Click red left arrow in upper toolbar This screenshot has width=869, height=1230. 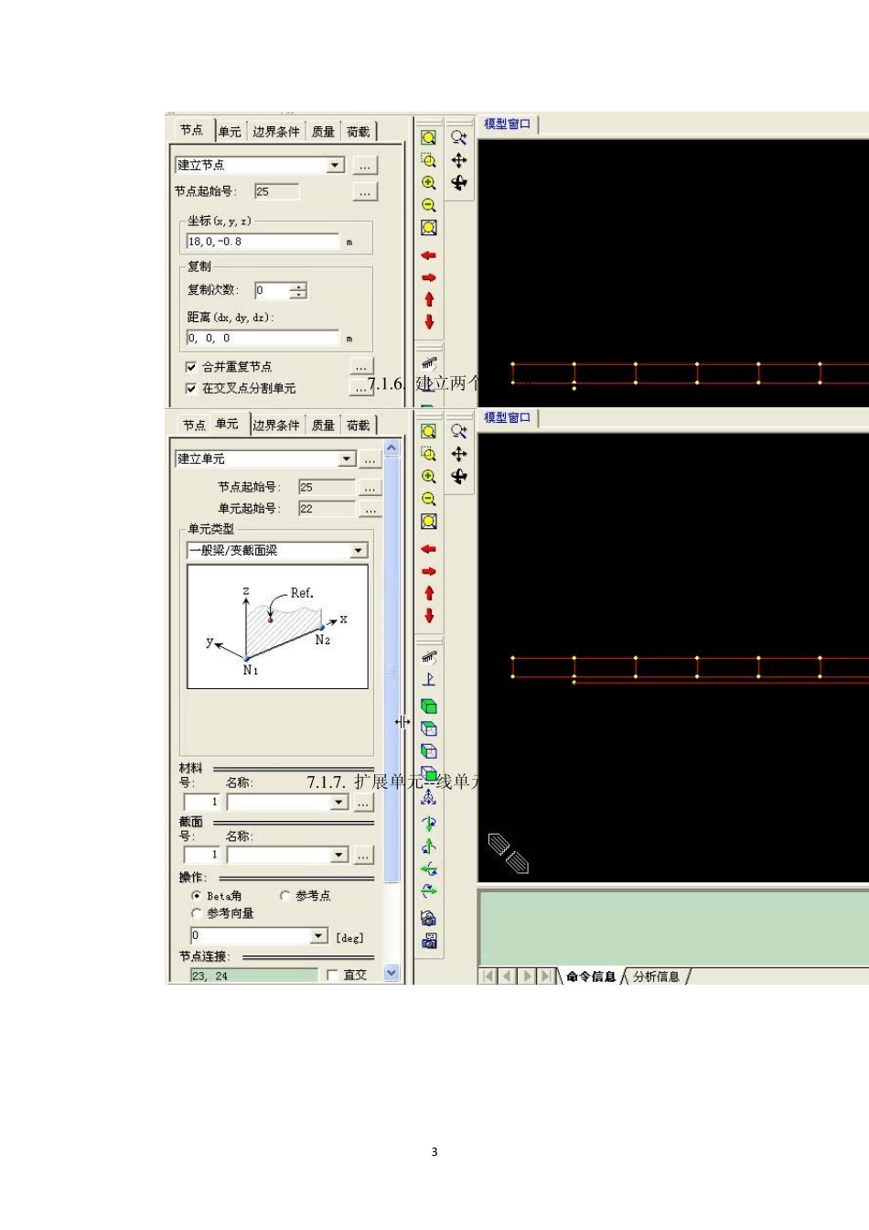428,255
